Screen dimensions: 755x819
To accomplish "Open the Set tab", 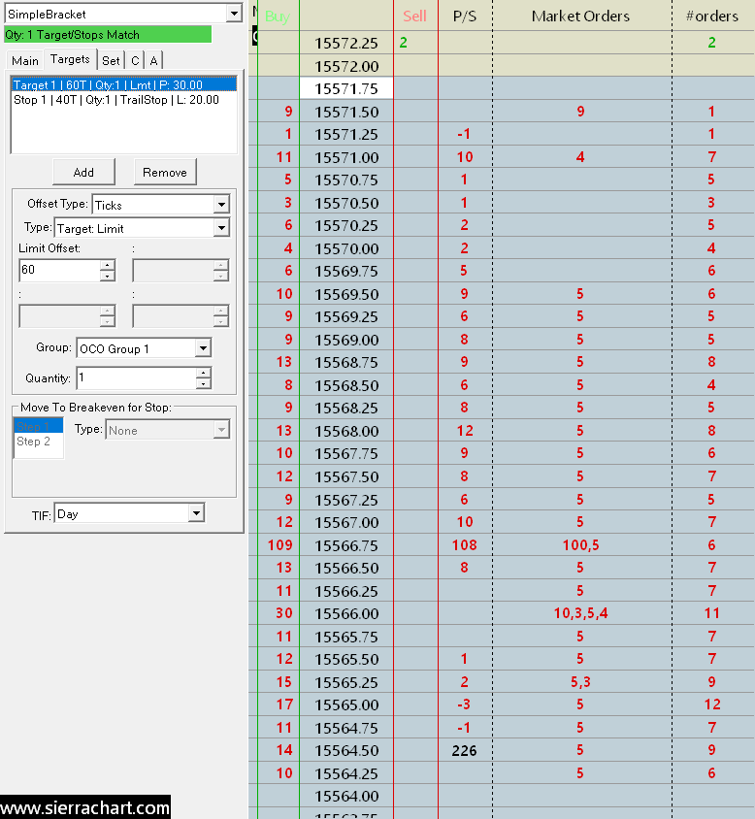I will point(111,60).
